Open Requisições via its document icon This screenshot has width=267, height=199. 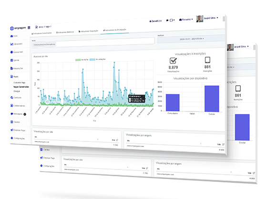click(x=11, y=69)
